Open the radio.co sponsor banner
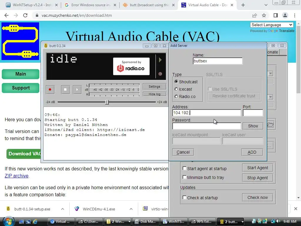This screenshot has width=301, height=226. pyautogui.click(x=131, y=66)
